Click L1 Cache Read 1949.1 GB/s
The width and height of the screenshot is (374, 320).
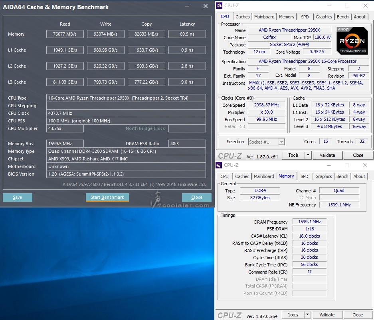click(x=65, y=50)
